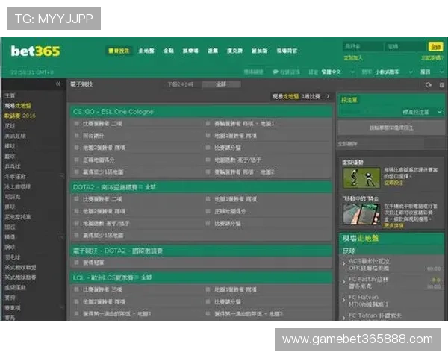Image resolution: width=448 pixels, height=358 pixels.
Task: Click the arrow next to FC Fastav match
Action: coord(343,282)
